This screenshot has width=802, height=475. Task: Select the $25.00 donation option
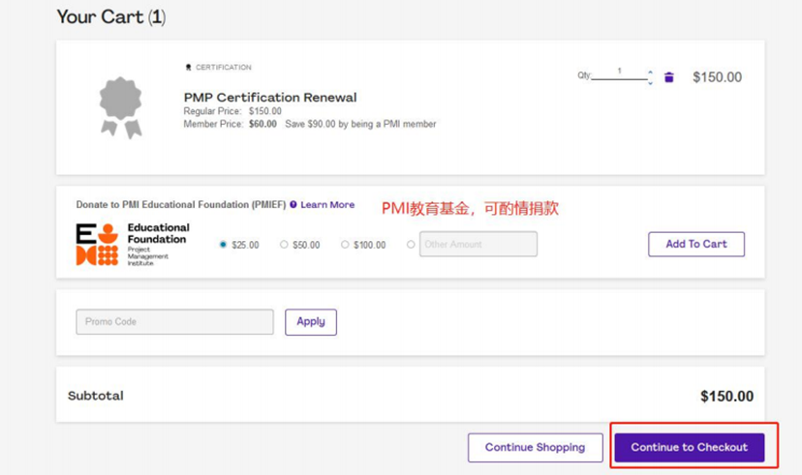pyautogui.click(x=223, y=245)
